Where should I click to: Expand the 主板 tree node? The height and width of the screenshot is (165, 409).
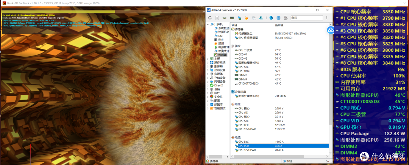(x=208, y=59)
